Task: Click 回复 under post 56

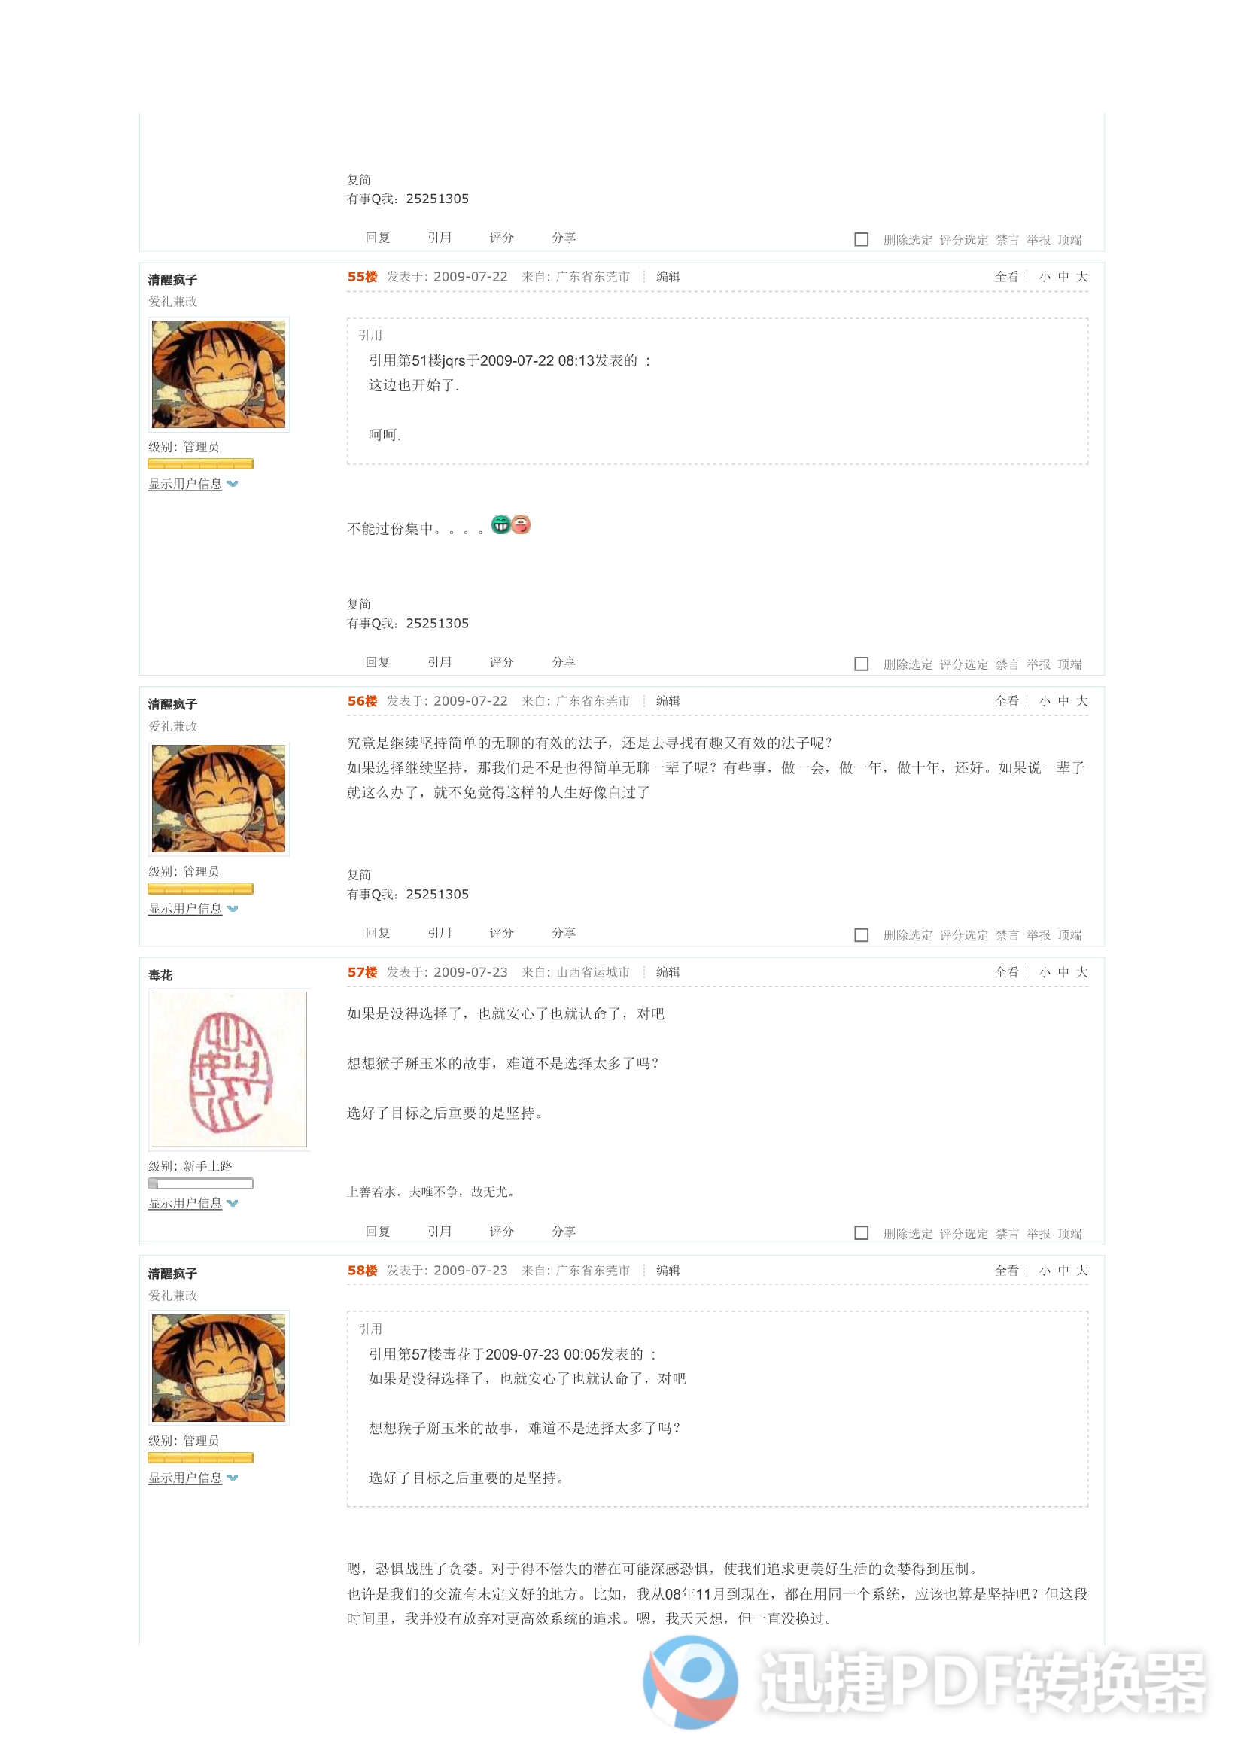Action: pos(378,933)
